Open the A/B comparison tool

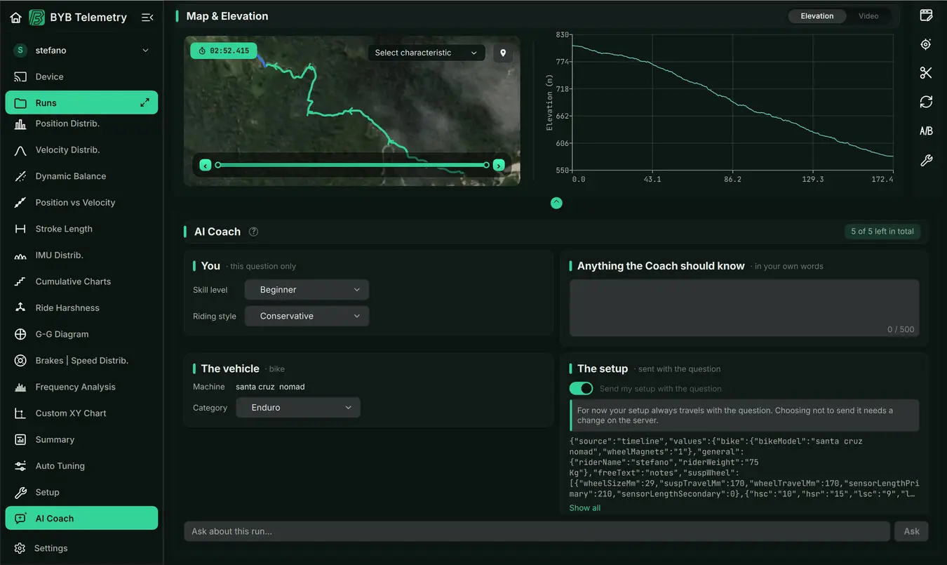click(926, 131)
